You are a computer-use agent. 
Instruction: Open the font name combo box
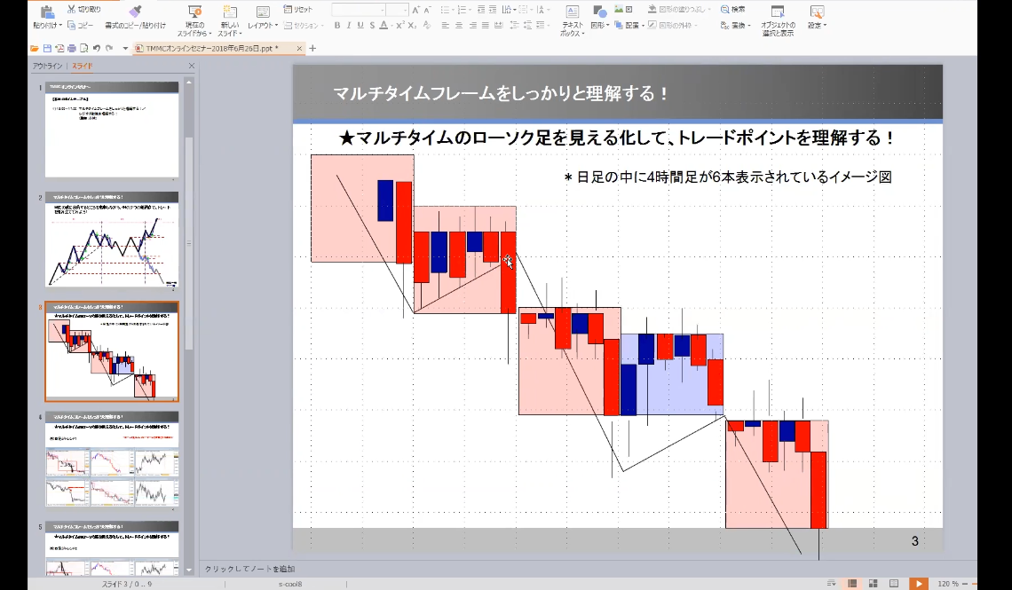(358, 9)
